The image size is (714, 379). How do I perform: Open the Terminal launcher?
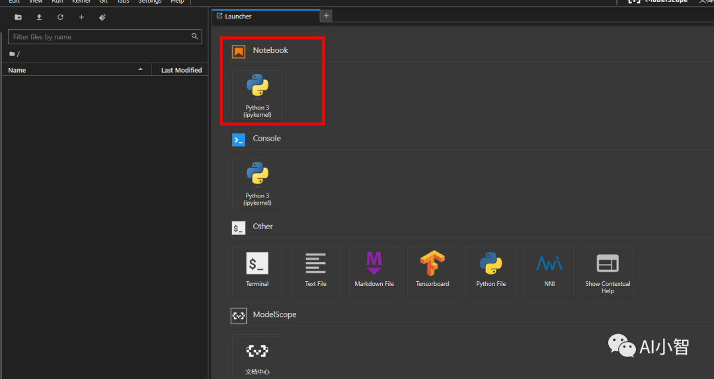tap(257, 271)
